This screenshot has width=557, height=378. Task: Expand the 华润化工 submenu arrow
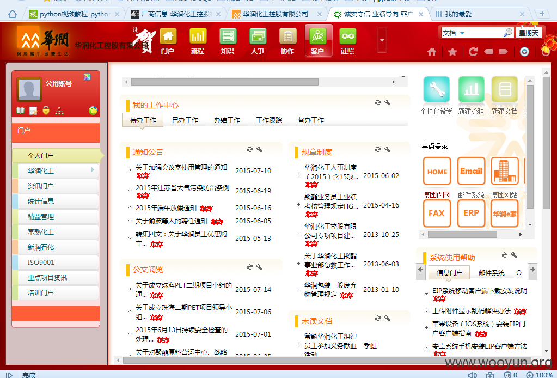93,170
